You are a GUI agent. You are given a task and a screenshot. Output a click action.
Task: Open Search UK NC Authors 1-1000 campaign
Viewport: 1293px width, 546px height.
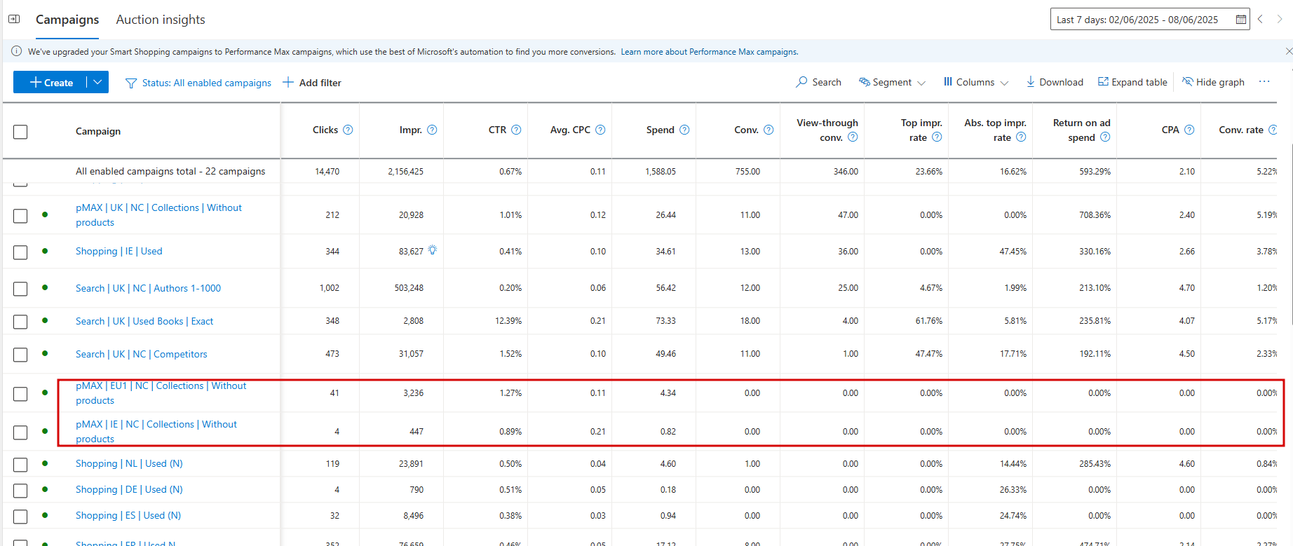coord(148,288)
